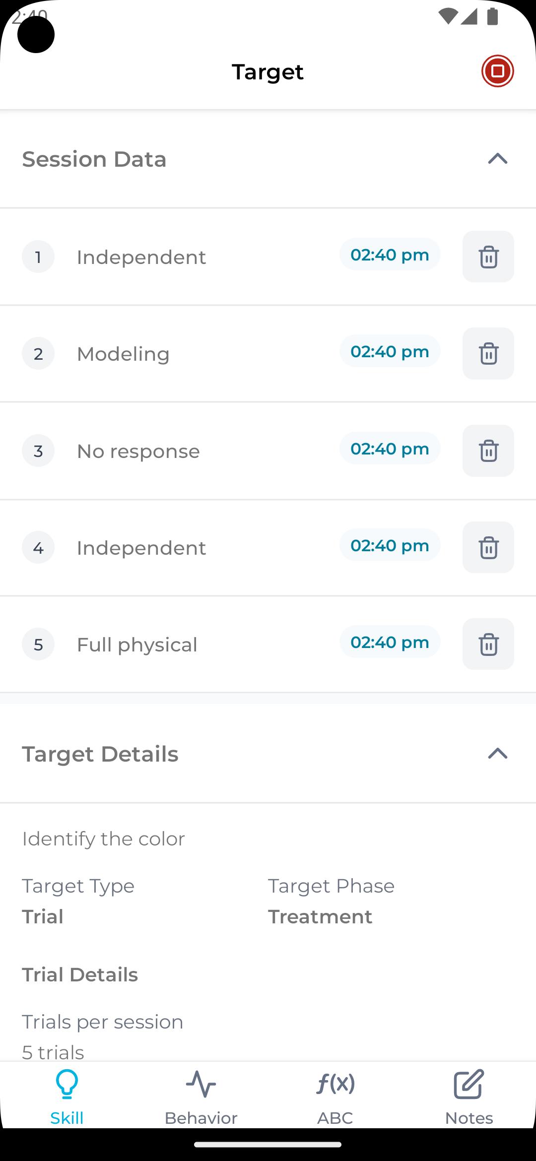Collapse the Target Details section
536x1161 pixels.
point(497,754)
